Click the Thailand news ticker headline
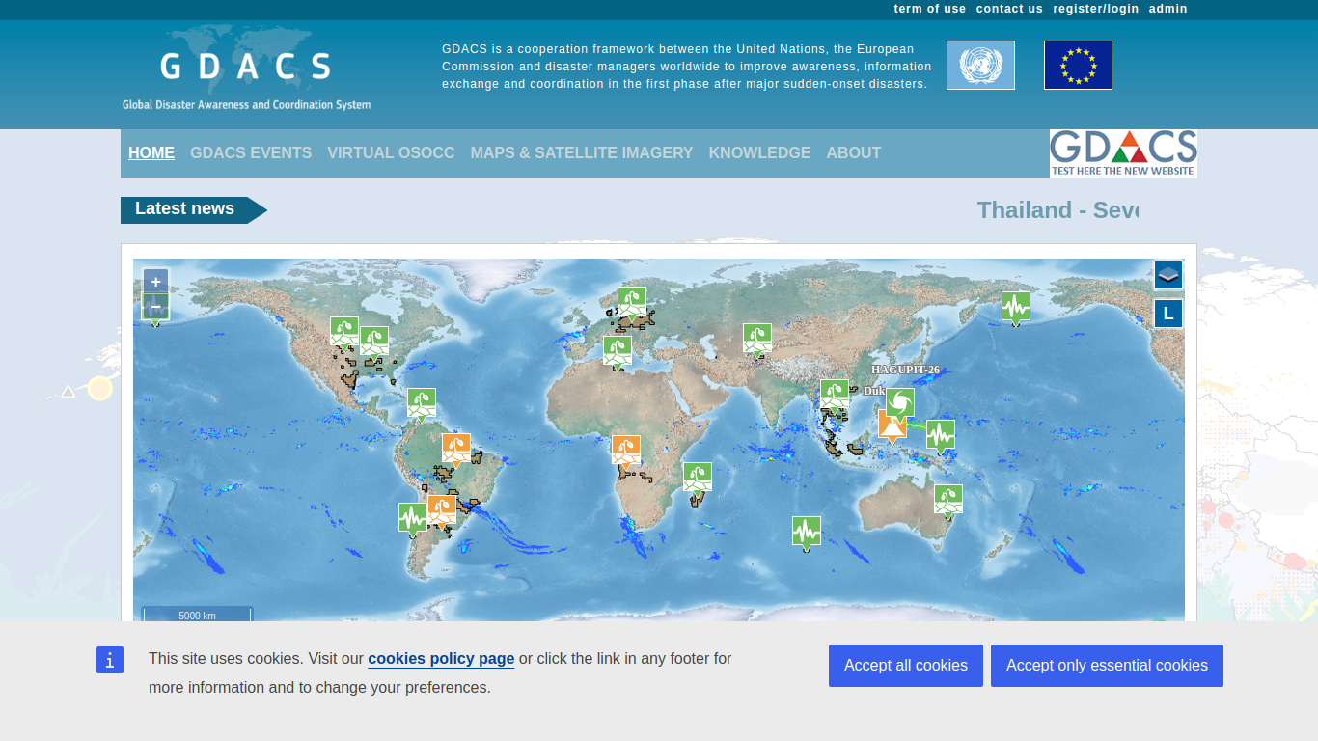 [x=1057, y=210]
